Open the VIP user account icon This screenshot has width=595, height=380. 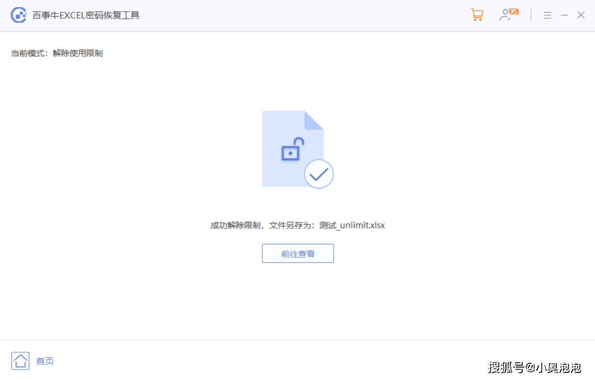[509, 15]
